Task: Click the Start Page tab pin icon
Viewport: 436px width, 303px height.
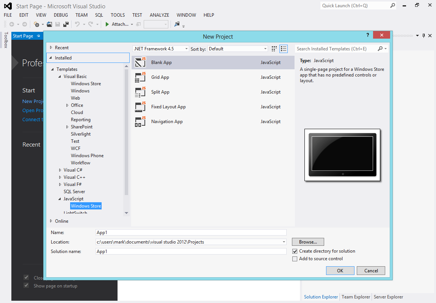Action: point(38,36)
